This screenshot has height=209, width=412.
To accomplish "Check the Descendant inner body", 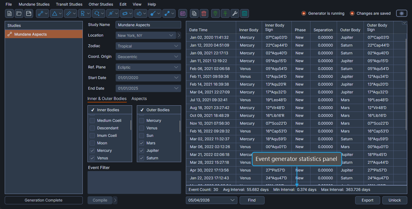I will coord(92,128).
